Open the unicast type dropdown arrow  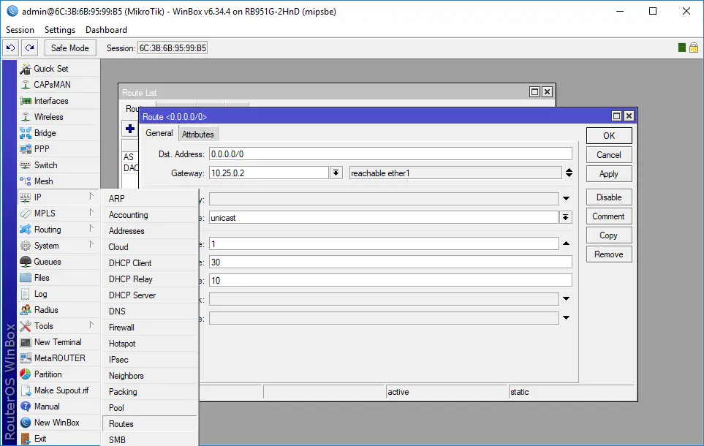point(566,218)
